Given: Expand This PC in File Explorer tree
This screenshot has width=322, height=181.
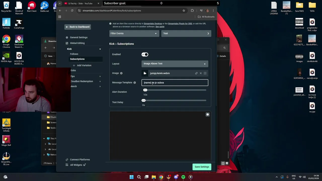Looking at the screenshot, I should 44,139.
